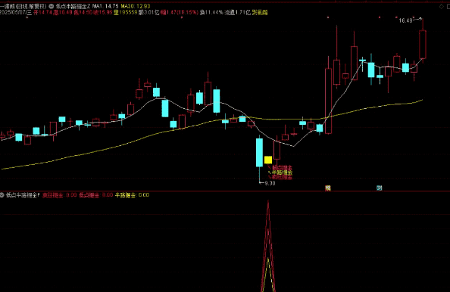Click the MA30 12.93 indicator value
The height and width of the screenshot is (292, 450).
pos(136,6)
